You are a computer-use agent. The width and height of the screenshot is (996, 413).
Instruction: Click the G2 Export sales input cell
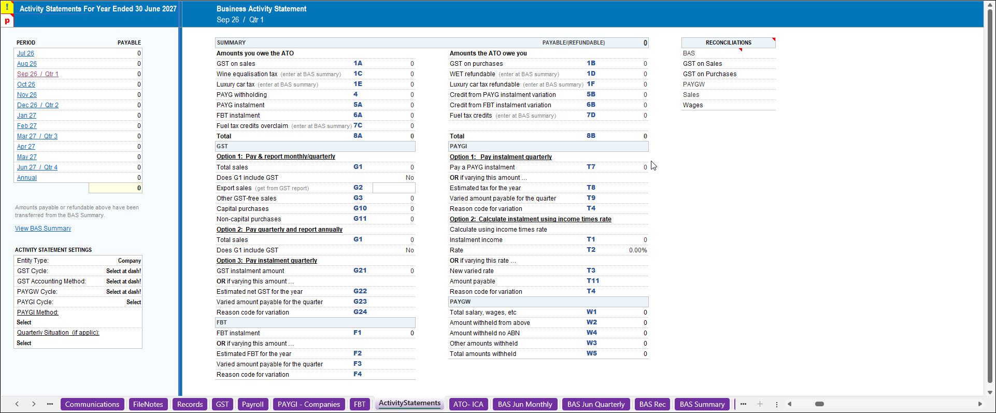tap(394, 188)
